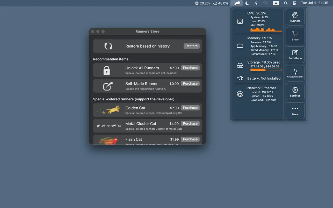Click the CPU chip icon in popup
The width and height of the screenshot is (333, 208).
tap(240, 21)
